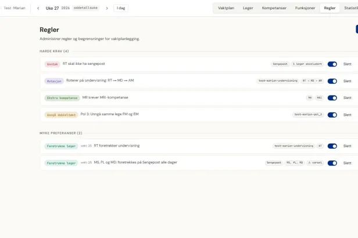
Task: Go to next week with right chevron
Action: [107, 8]
